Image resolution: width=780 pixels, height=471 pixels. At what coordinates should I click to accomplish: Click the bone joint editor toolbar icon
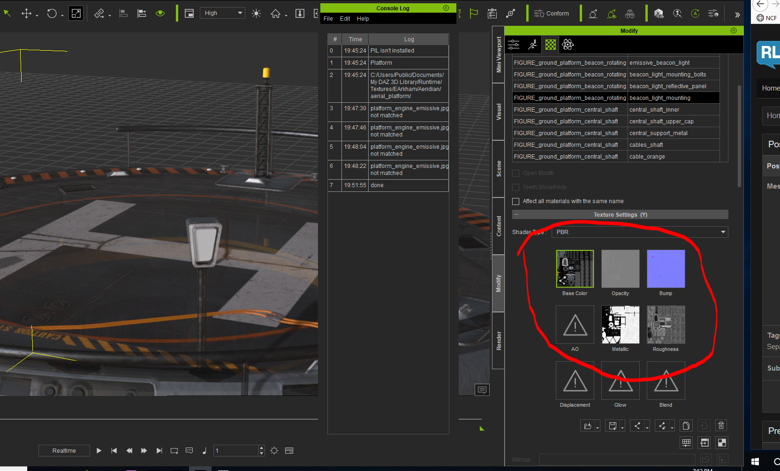tap(511, 13)
